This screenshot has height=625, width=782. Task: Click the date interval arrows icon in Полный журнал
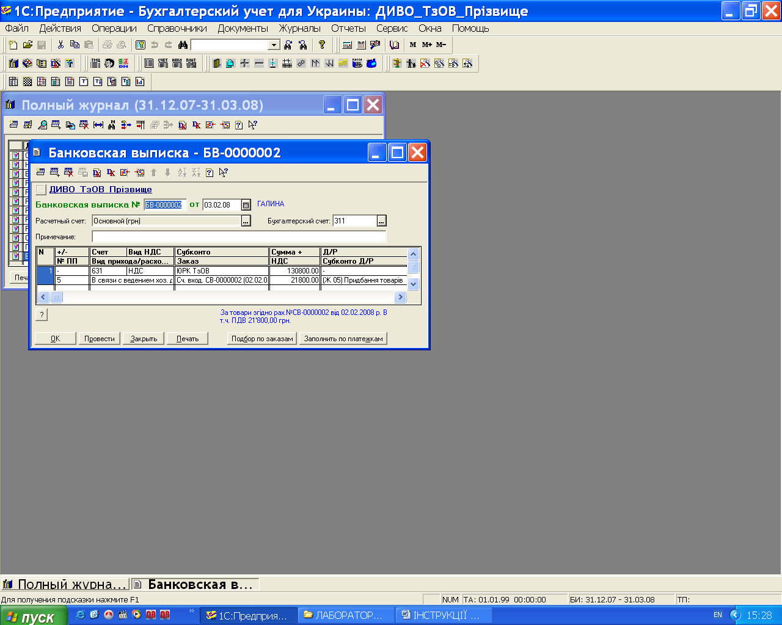pyautogui.click(x=98, y=125)
